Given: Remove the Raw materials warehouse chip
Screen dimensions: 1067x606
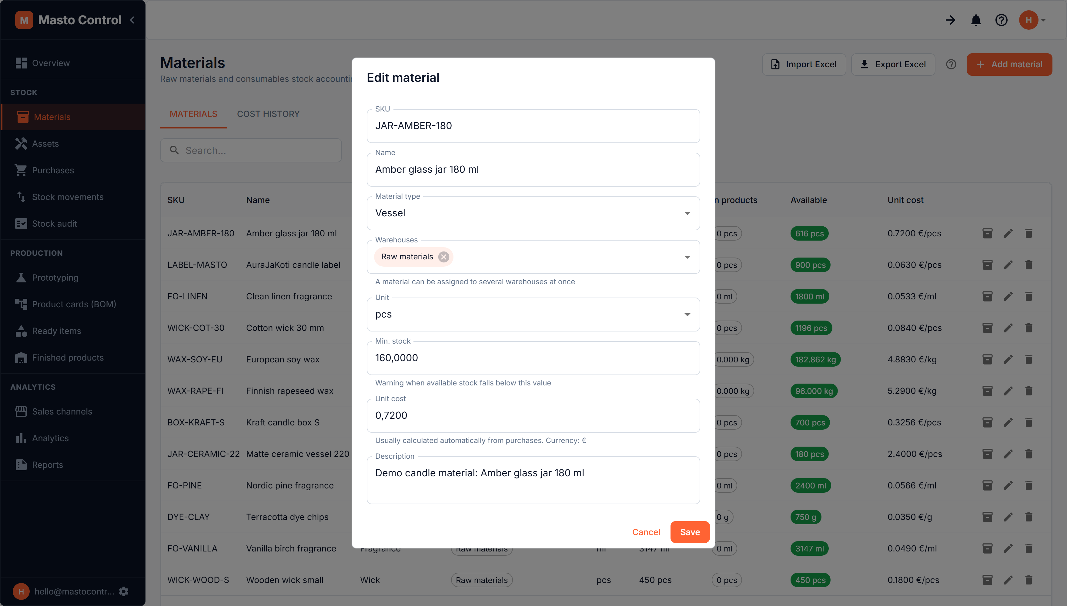Looking at the screenshot, I should pyautogui.click(x=444, y=257).
